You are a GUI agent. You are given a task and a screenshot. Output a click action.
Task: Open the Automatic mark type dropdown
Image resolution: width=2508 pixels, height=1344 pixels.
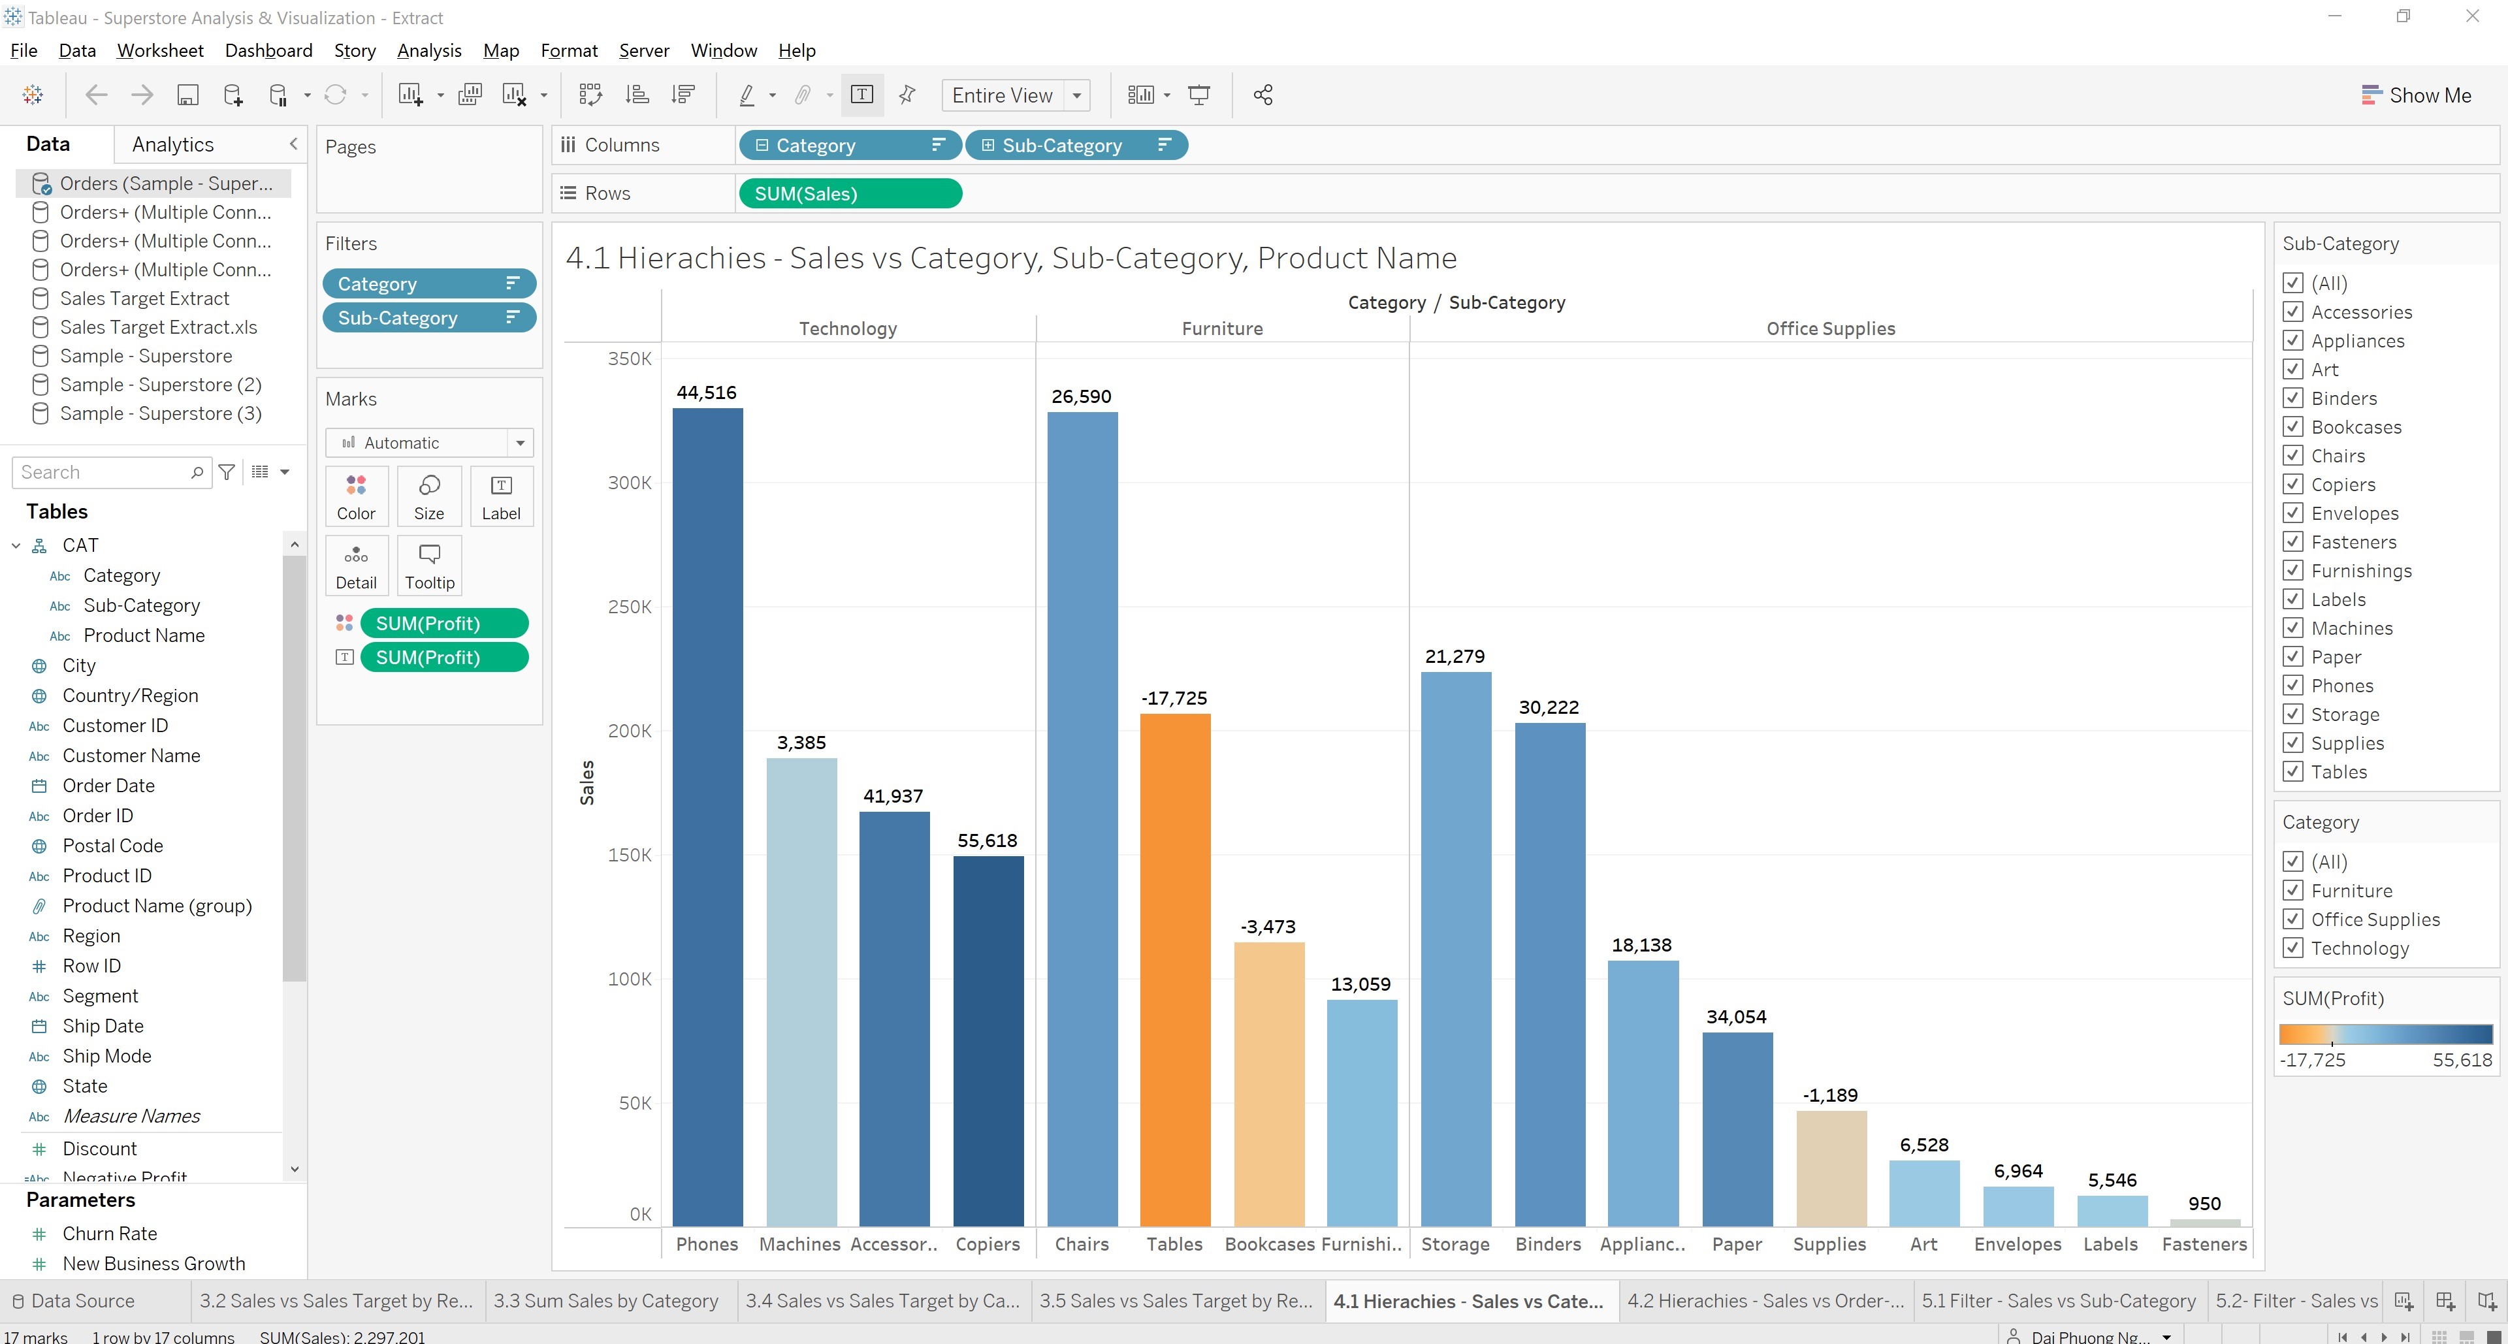[522, 442]
